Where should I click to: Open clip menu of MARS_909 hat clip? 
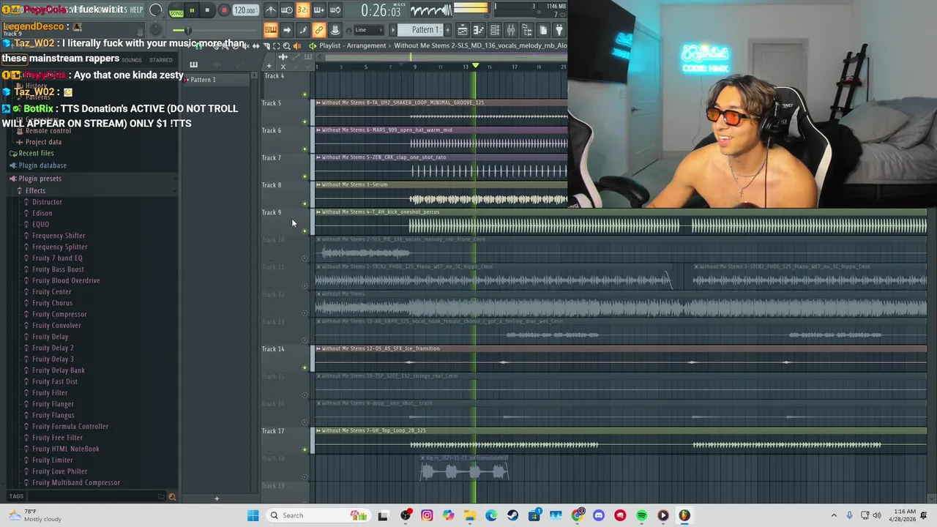tap(318, 130)
